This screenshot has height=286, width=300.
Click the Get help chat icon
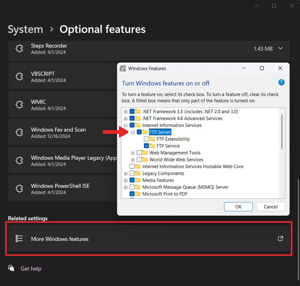pos(11,268)
